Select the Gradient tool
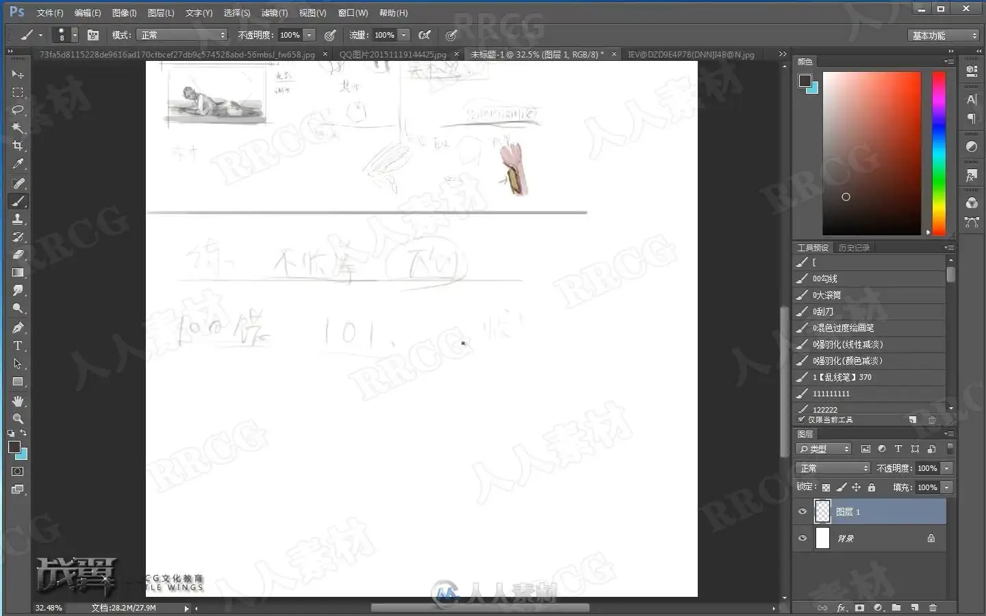Image resolution: width=986 pixels, height=616 pixels. click(18, 272)
